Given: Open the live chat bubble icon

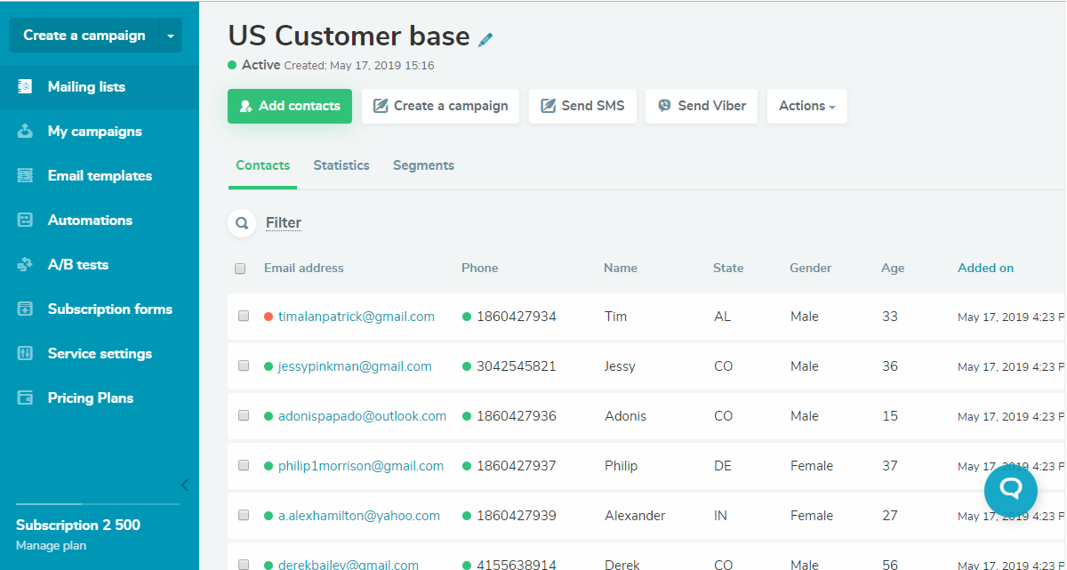Looking at the screenshot, I should [1010, 490].
